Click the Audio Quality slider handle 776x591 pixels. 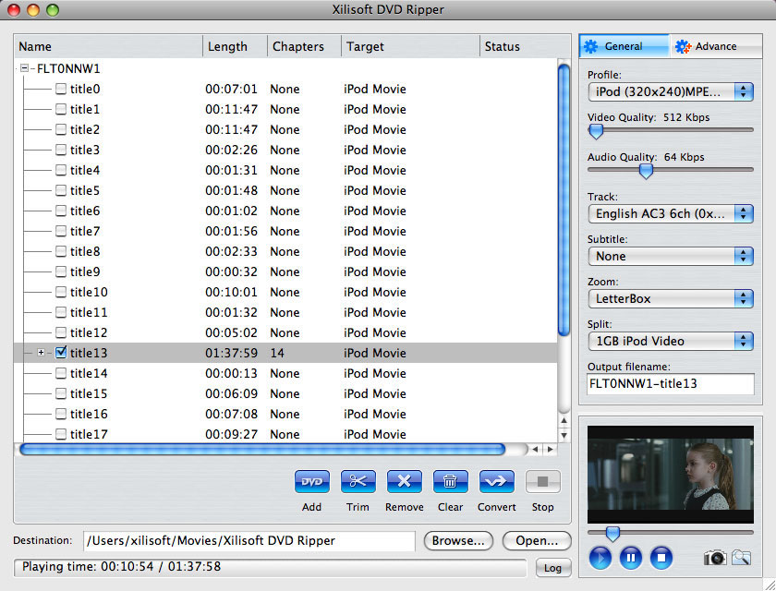point(646,171)
